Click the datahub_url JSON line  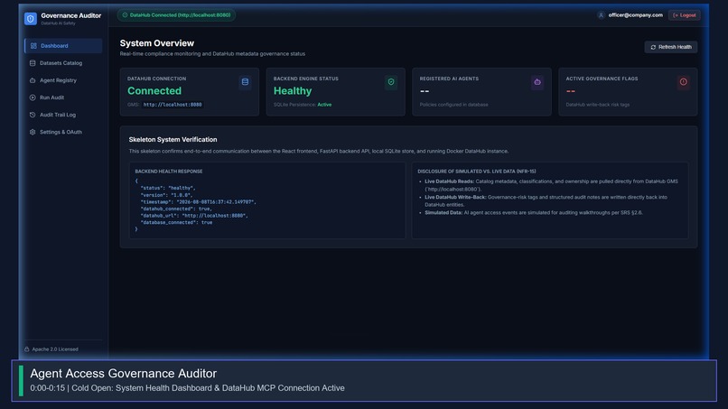[194, 216]
